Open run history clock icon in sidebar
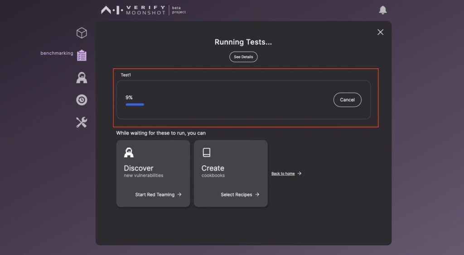Image resolution: width=464 pixels, height=255 pixels. point(82,100)
